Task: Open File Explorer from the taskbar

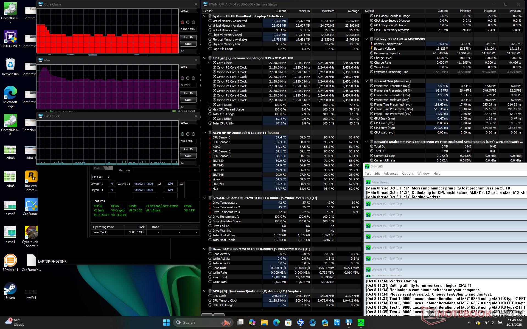Action: coord(264,323)
